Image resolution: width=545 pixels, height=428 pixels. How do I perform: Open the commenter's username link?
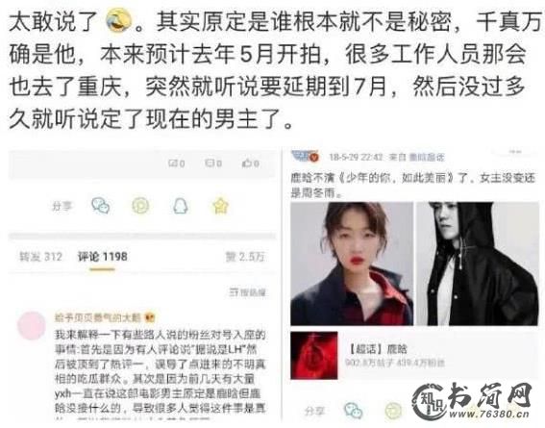pos(98,317)
